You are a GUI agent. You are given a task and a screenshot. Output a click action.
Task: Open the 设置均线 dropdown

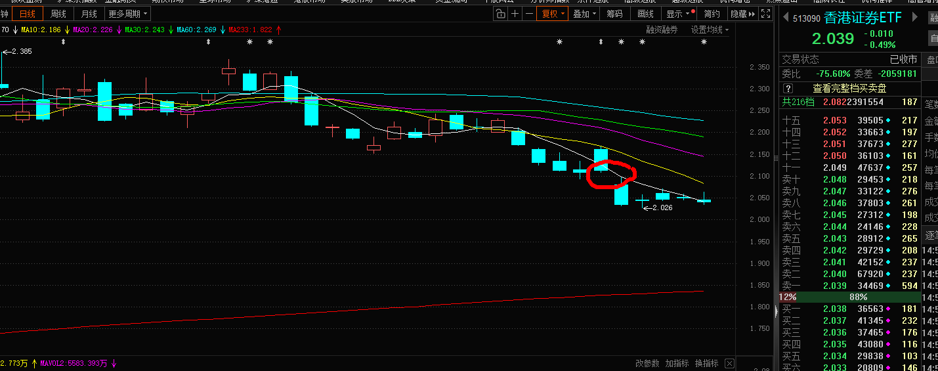click(x=710, y=30)
